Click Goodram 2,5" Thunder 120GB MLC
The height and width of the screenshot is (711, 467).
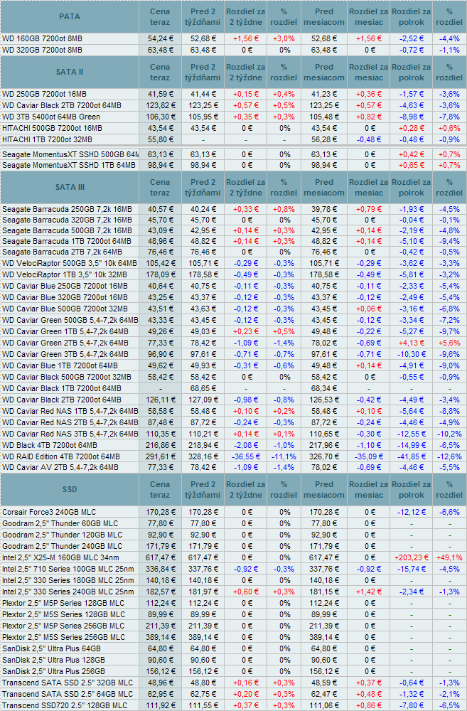click(x=62, y=535)
